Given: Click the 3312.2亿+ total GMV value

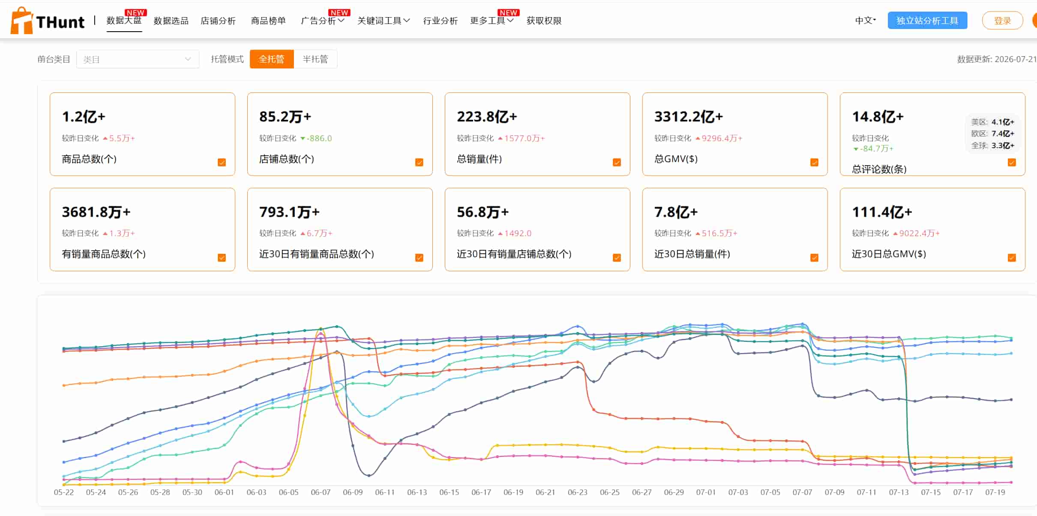Looking at the screenshot, I should click(x=689, y=116).
